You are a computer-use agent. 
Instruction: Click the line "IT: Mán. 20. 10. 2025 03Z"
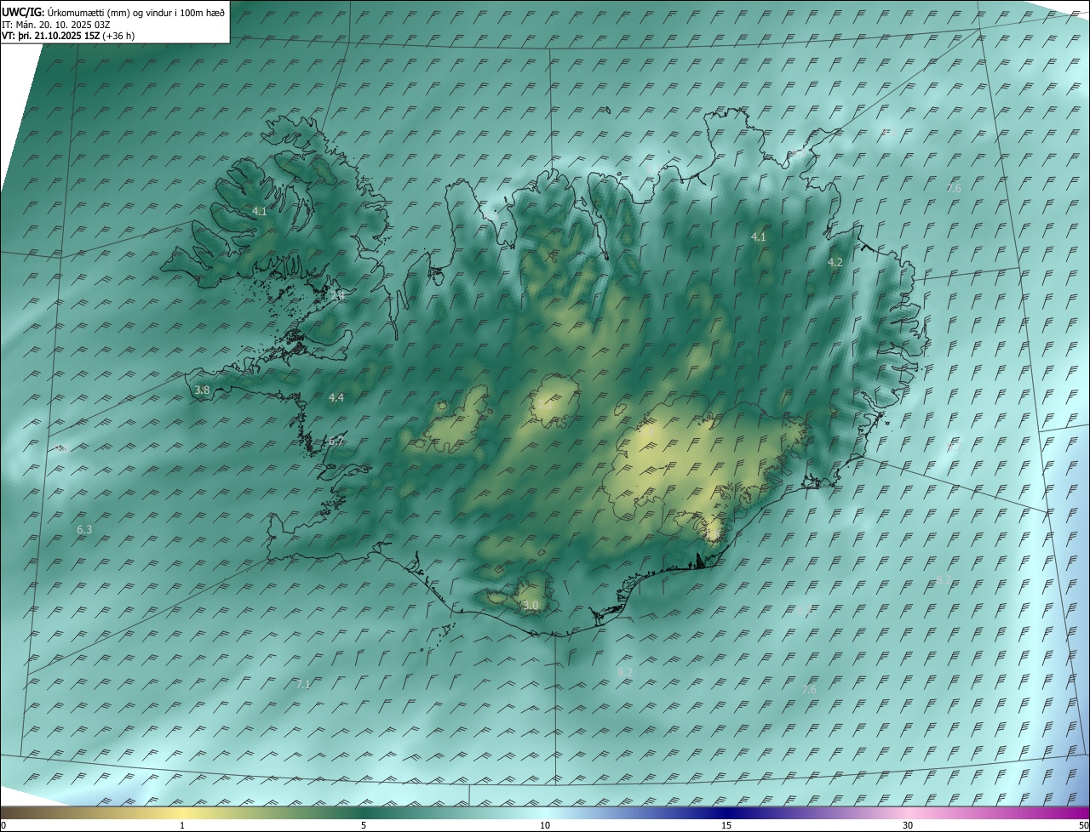click(57, 25)
